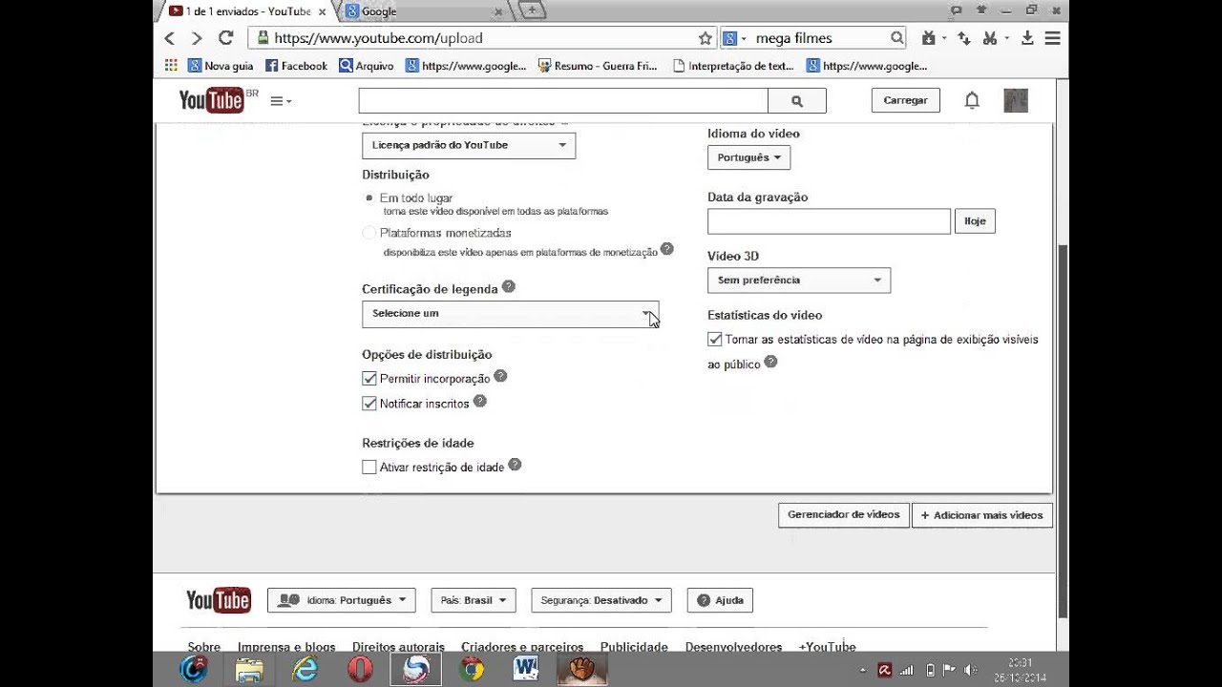1222x687 pixels.
Task: Click help icon beside 'Certificação de legenda'
Action: (509, 286)
